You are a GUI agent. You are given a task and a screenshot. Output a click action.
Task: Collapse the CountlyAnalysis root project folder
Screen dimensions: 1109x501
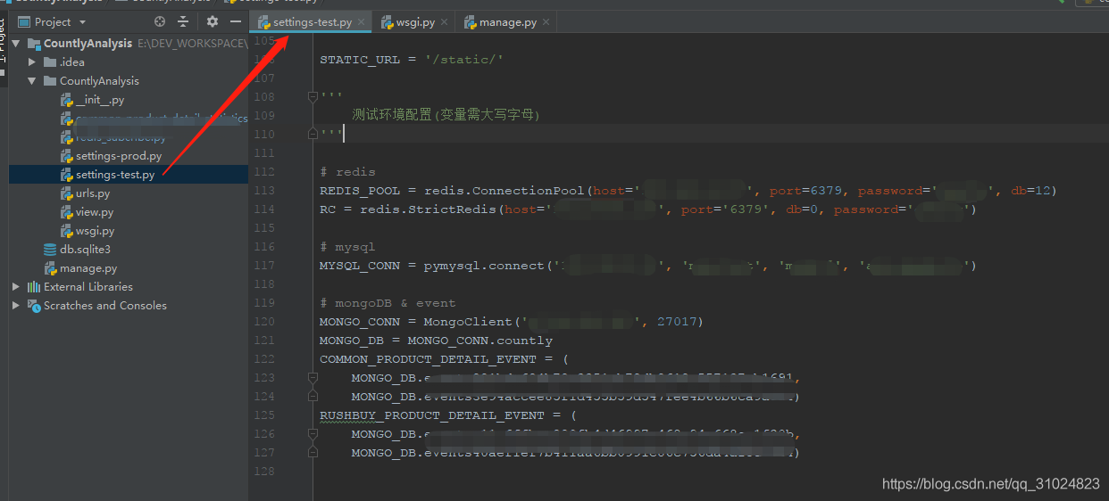point(17,44)
